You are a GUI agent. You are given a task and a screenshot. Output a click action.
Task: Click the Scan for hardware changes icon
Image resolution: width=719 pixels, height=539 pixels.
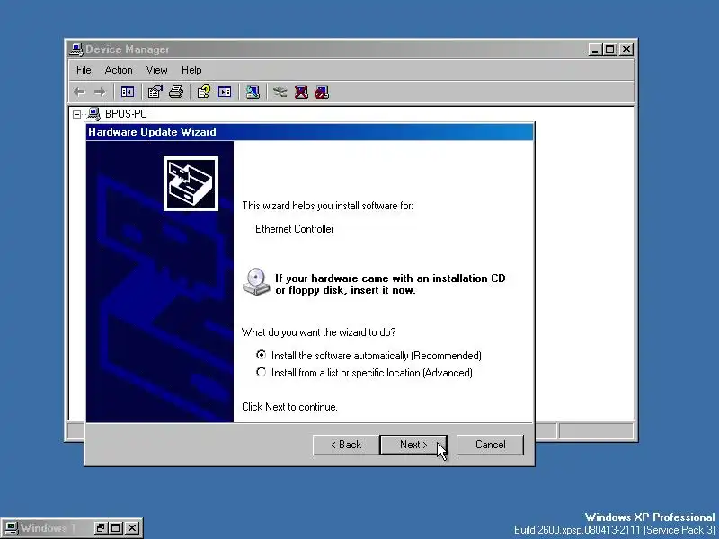[253, 93]
